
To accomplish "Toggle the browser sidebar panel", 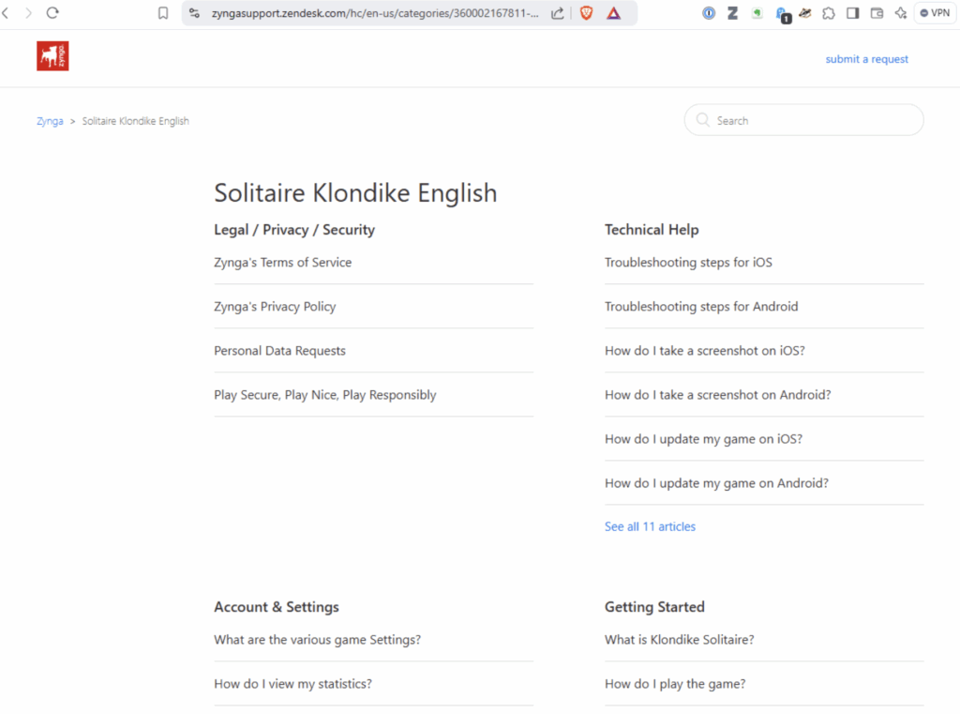I will [852, 13].
